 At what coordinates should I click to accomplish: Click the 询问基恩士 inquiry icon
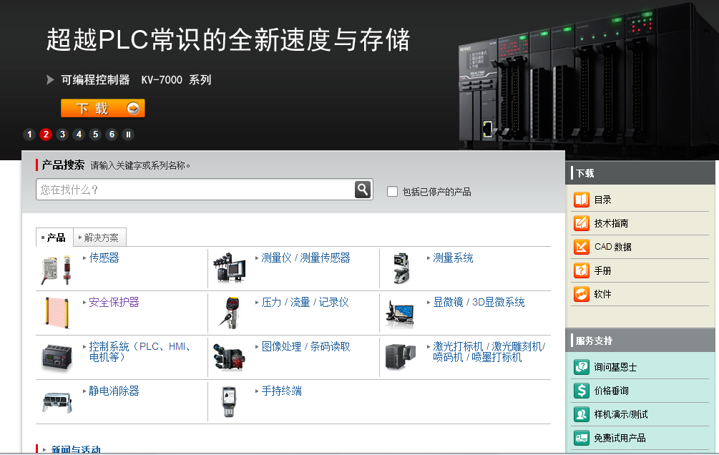[582, 367]
